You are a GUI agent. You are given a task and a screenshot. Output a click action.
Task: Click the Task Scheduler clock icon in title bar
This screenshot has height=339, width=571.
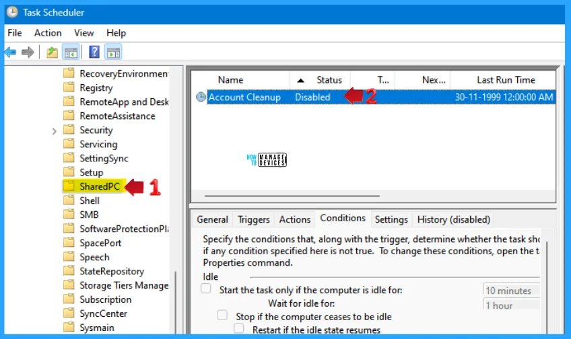coord(12,12)
